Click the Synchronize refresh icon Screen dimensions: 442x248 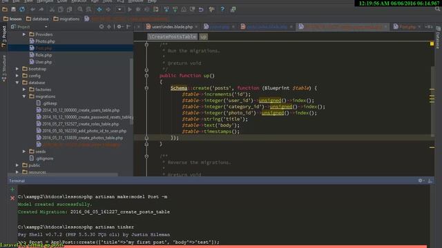(22, 10)
